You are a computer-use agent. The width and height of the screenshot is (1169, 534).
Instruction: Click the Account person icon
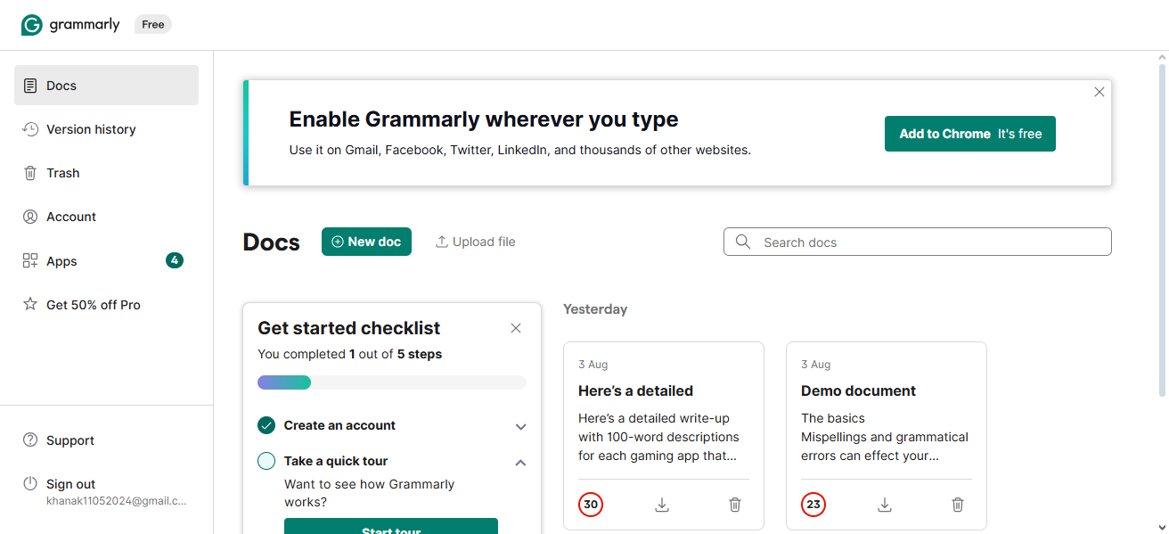click(30, 217)
